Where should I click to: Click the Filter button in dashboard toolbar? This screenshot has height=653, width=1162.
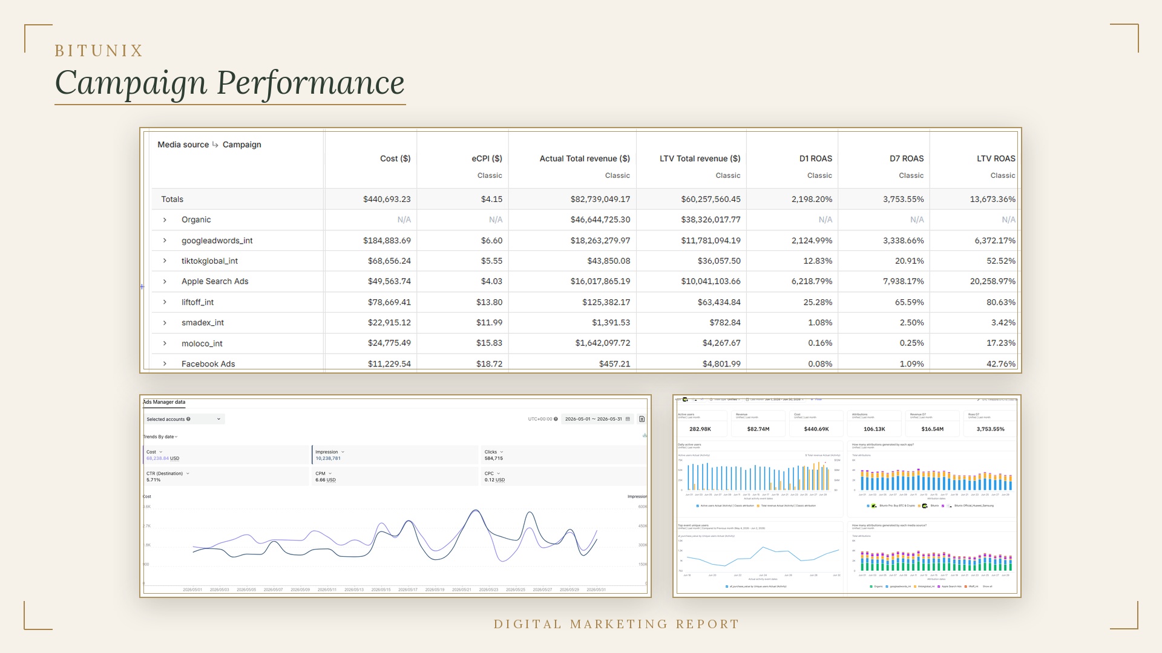click(816, 399)
